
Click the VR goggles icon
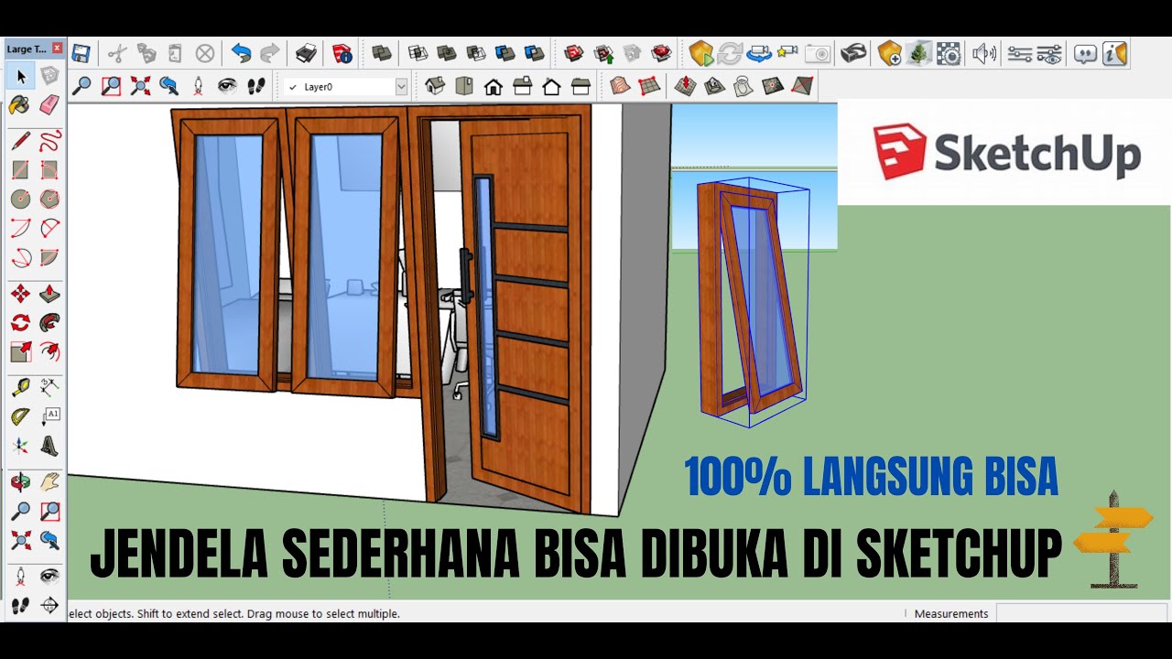pos(853,53)
